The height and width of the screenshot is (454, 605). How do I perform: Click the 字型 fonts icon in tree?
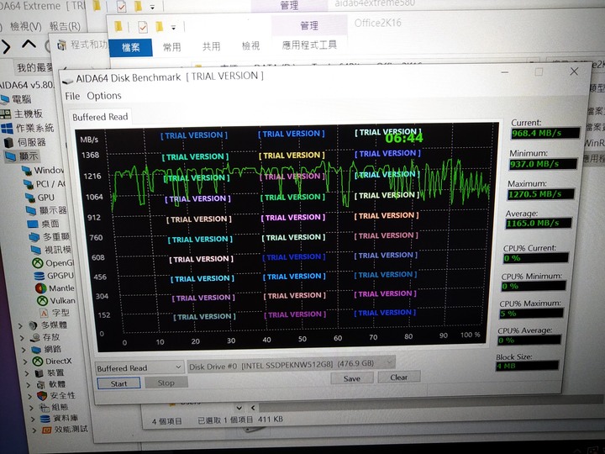pyautogui.click(x=44, y=313)
